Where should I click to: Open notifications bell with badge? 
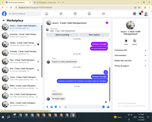(140, 14)
